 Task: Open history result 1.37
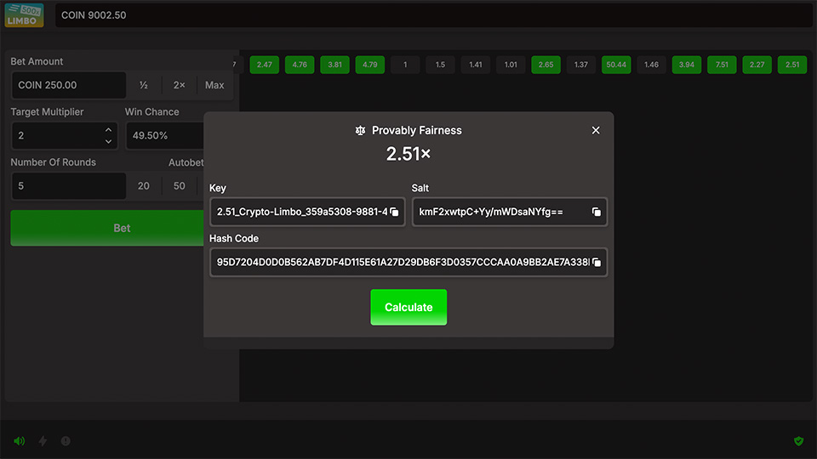581,65
